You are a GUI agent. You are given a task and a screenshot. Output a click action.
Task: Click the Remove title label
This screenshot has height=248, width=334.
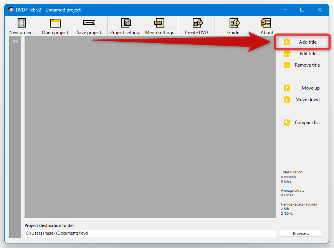(307, 65)
